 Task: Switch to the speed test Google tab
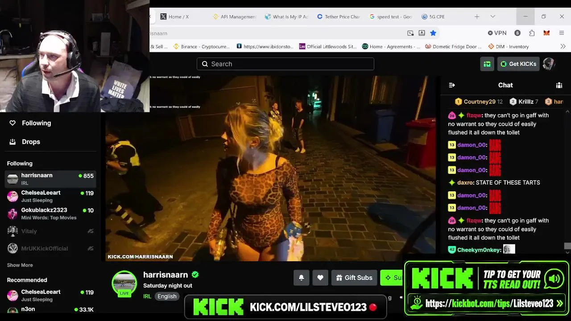[391, 16]
